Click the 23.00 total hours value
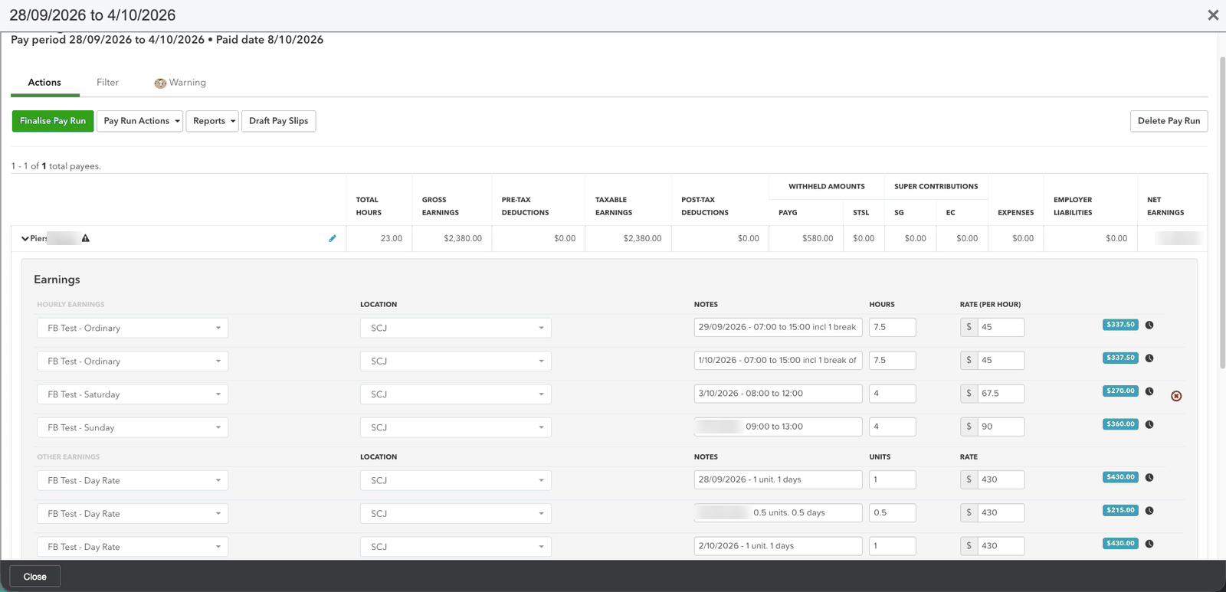Viewport: 1226px width, 592px height. (x=392, y=238)
